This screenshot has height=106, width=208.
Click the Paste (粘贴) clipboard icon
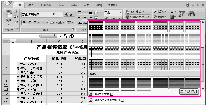point(8,14)
